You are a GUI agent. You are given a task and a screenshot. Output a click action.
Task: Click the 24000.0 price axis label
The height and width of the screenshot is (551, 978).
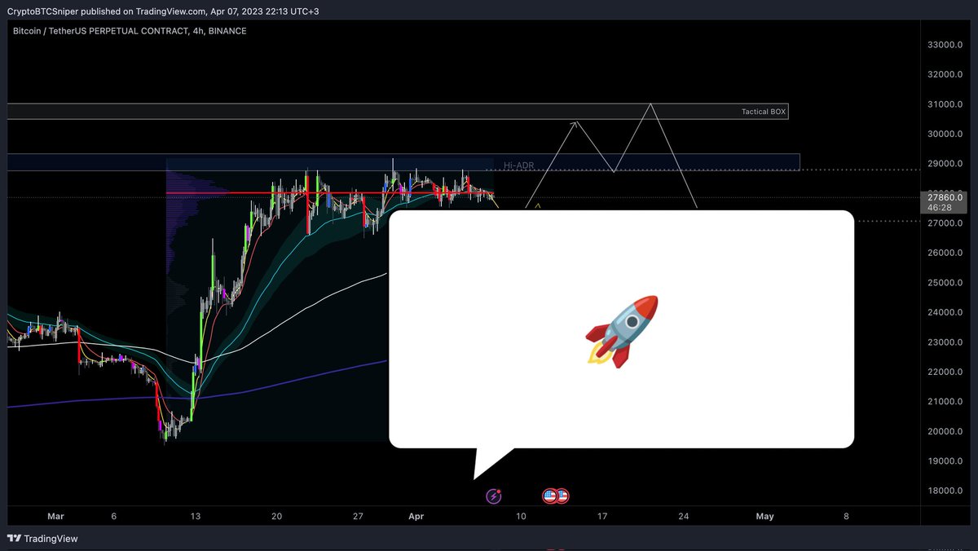click(945, 313)
